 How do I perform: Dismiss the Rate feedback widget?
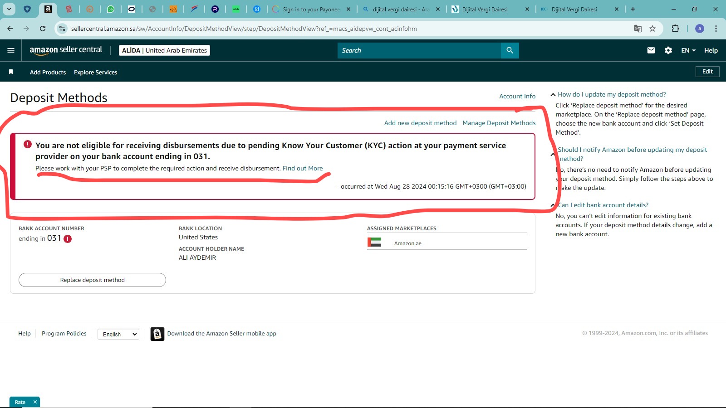[35, 402]
